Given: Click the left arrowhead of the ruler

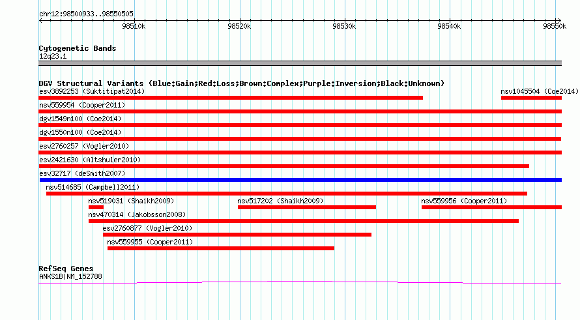Looking at the screenshot, I should pyautogui.click(x=40, y=20).
